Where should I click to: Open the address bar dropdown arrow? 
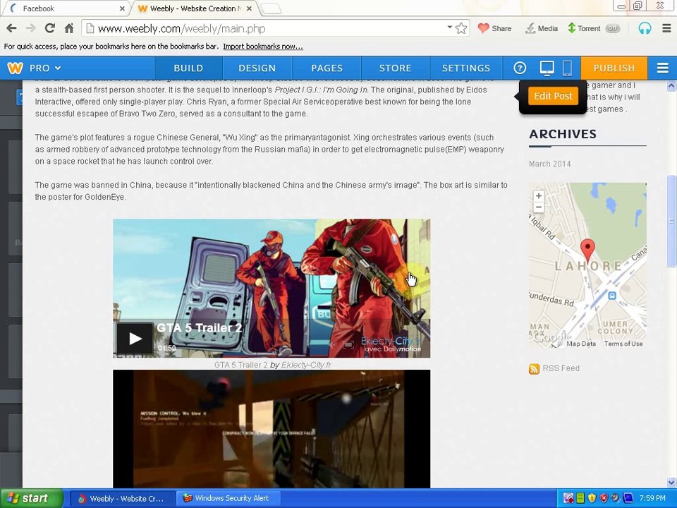click(449, 28)
